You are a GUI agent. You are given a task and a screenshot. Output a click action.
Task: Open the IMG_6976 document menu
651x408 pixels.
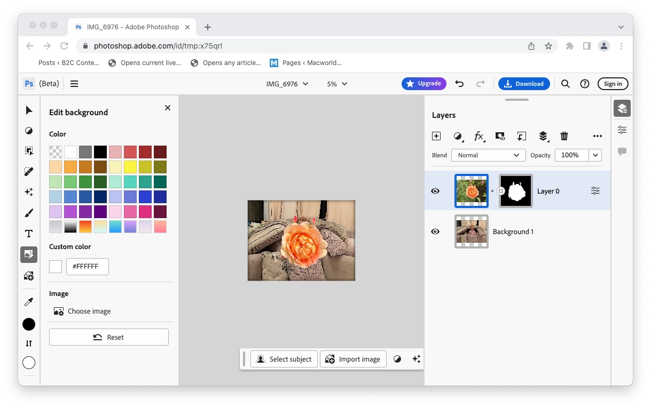coord(287,84)
